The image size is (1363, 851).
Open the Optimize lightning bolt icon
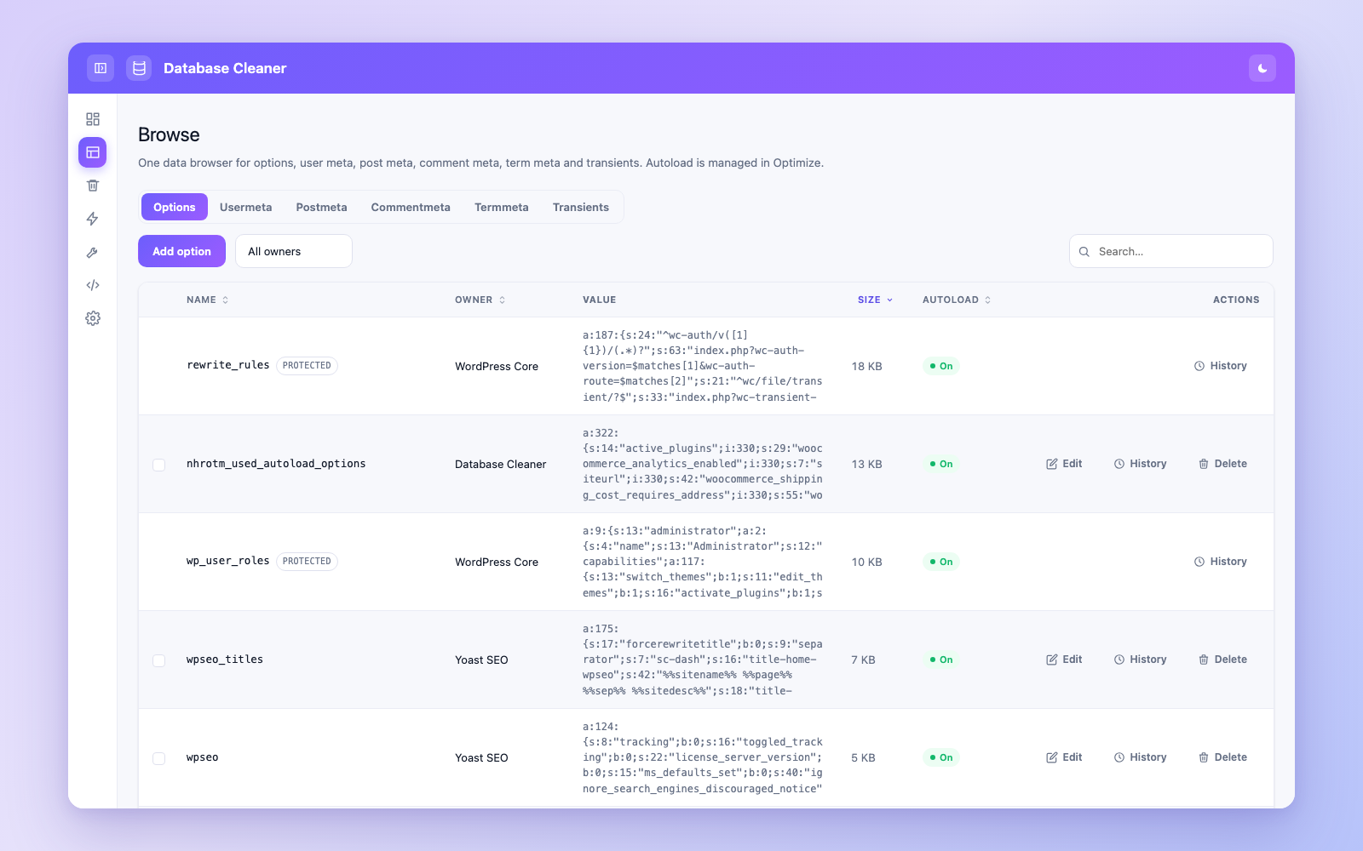(x=93, y=219)
